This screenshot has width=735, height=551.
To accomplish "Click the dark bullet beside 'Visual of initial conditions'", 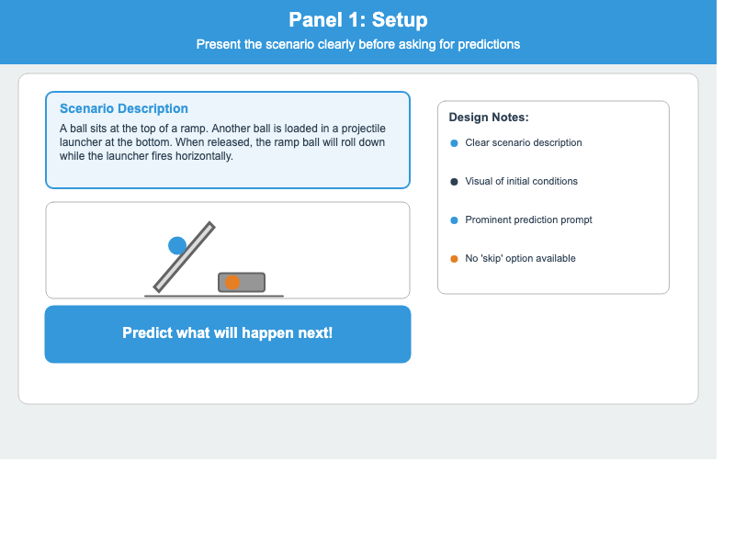I will tap(454, 182).
